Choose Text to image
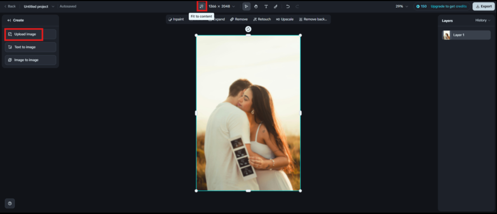497x214 pixels. pyautogui.click(x=30, y=47)
